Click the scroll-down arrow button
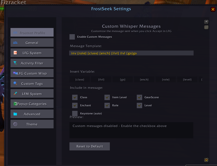 tap(206, 160)
